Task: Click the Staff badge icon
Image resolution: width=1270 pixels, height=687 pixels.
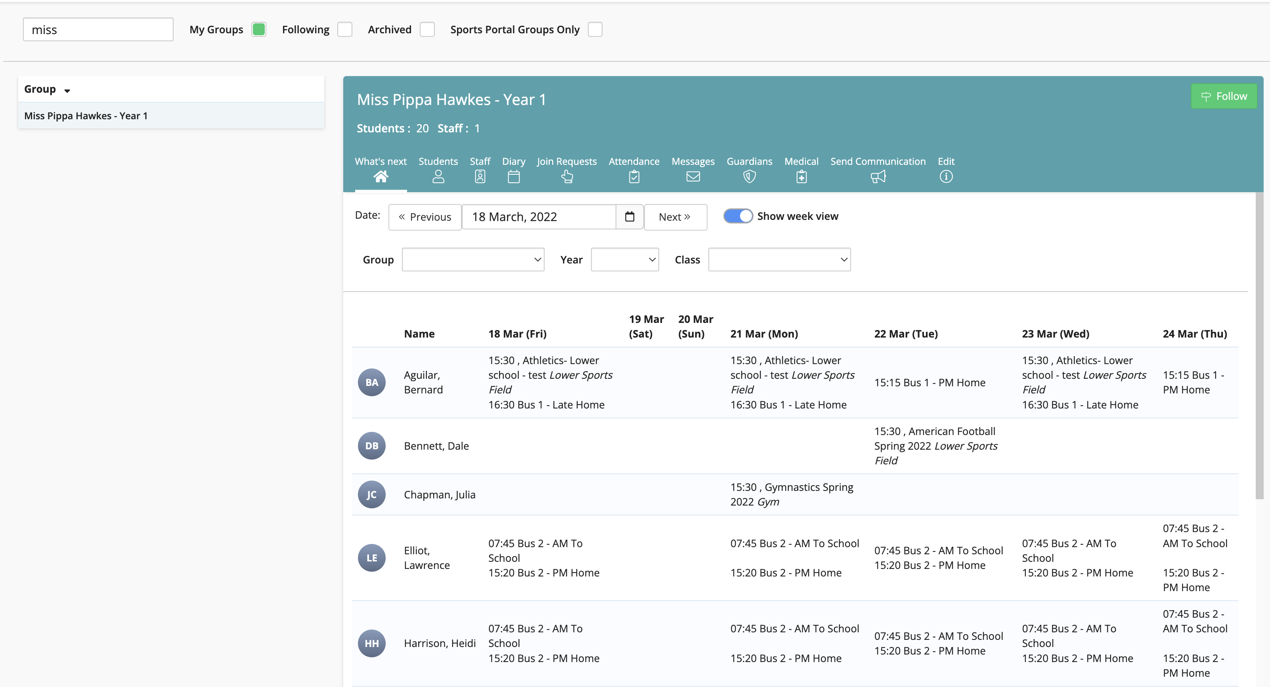Action: point(480,176)
